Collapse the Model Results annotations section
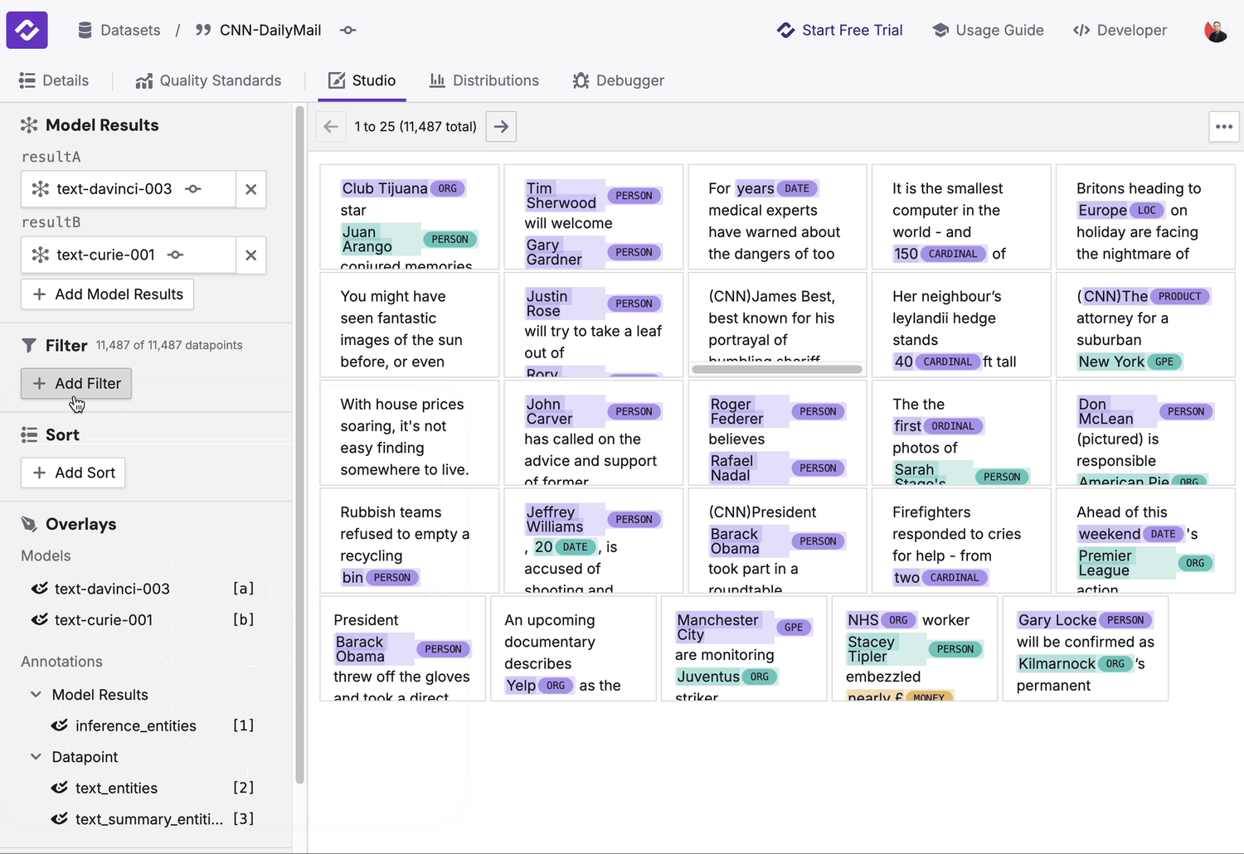This screenshot has height=854, width=1244. [x=34, y=695]
